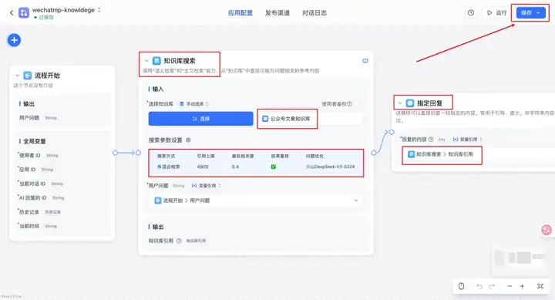Click the 混合检索 search mode value
This screenshot has width=555, height=300.
point(169,167)
